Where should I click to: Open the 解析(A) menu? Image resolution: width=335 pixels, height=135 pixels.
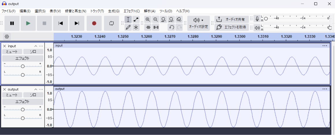pos(149,11)
